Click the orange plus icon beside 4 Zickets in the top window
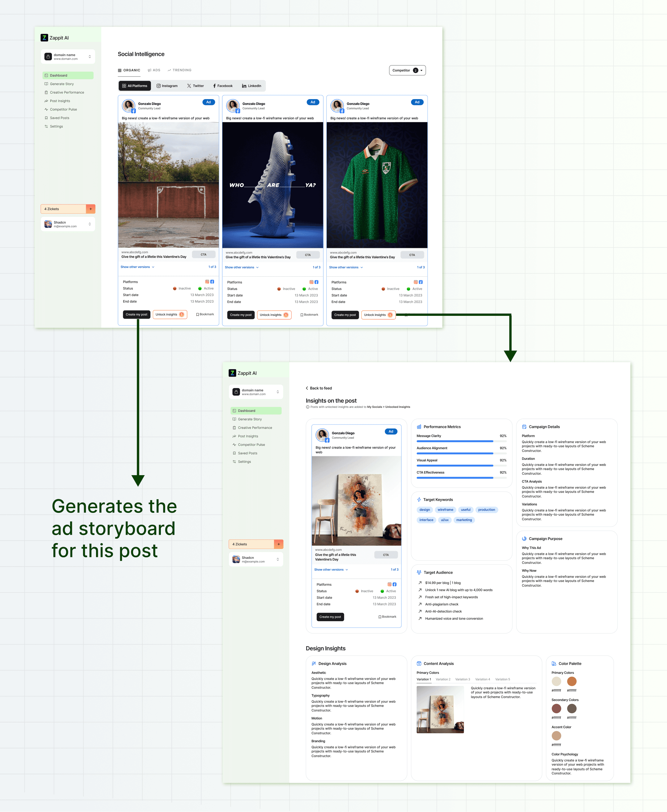The image size is (667, 812). 91,209
